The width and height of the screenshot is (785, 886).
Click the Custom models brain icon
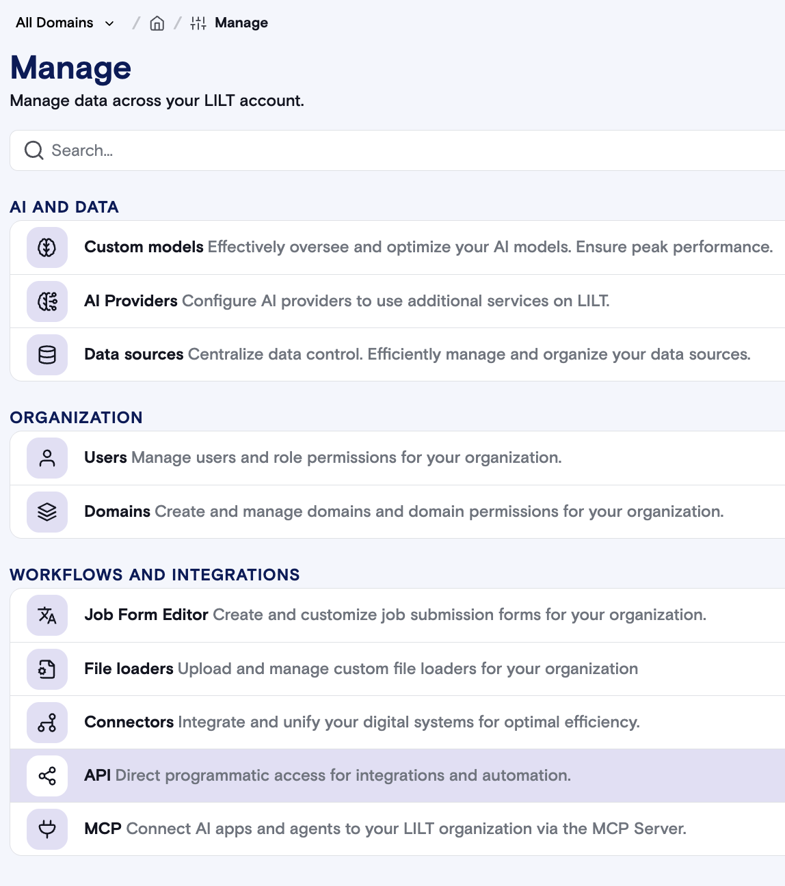47,247
